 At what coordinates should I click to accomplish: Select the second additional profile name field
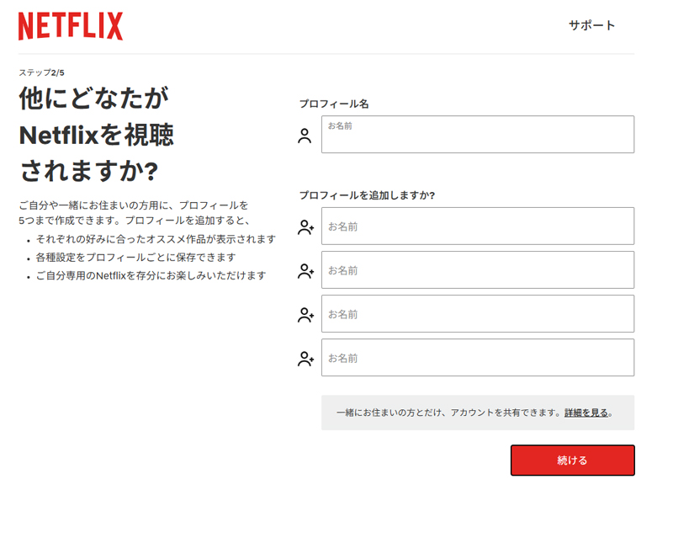[x=477, y=270]
